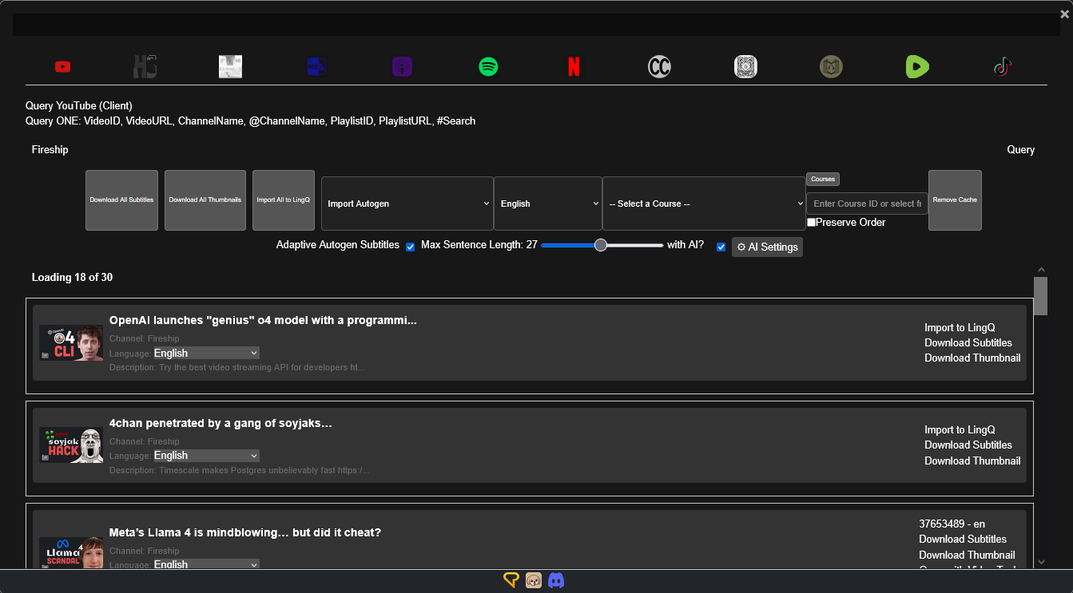Open Language dropdown for OpenAI o4 video
1073x593 pixels.
tap(207, 353)
